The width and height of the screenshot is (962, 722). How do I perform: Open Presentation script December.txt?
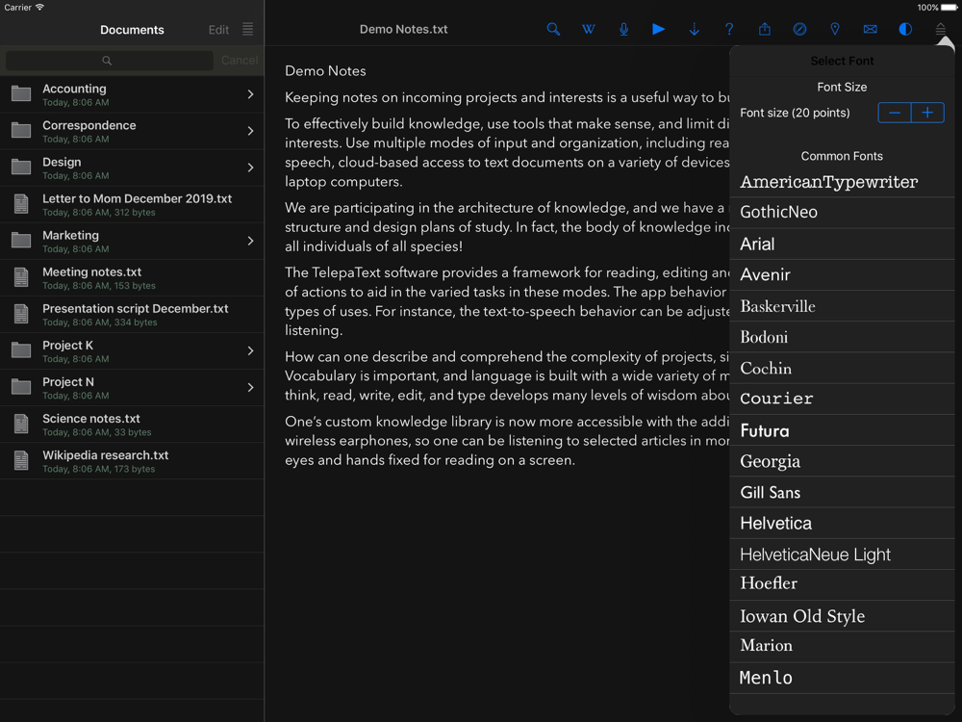(135, 309)
